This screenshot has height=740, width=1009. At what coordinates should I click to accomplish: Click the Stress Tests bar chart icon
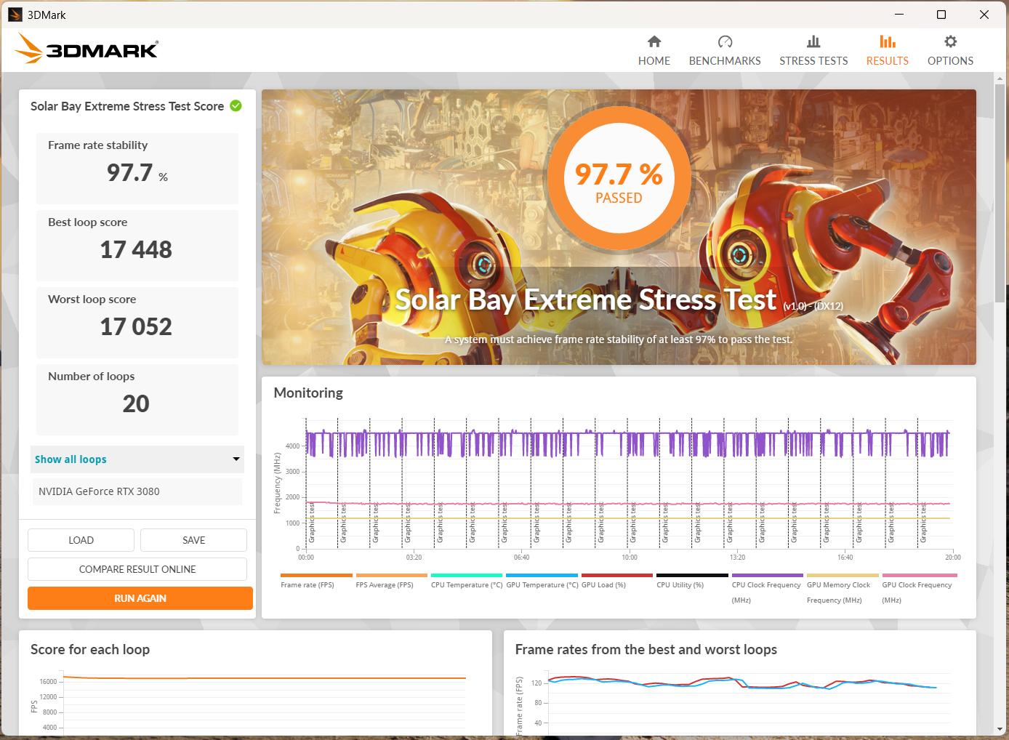[x=813, y=41]
